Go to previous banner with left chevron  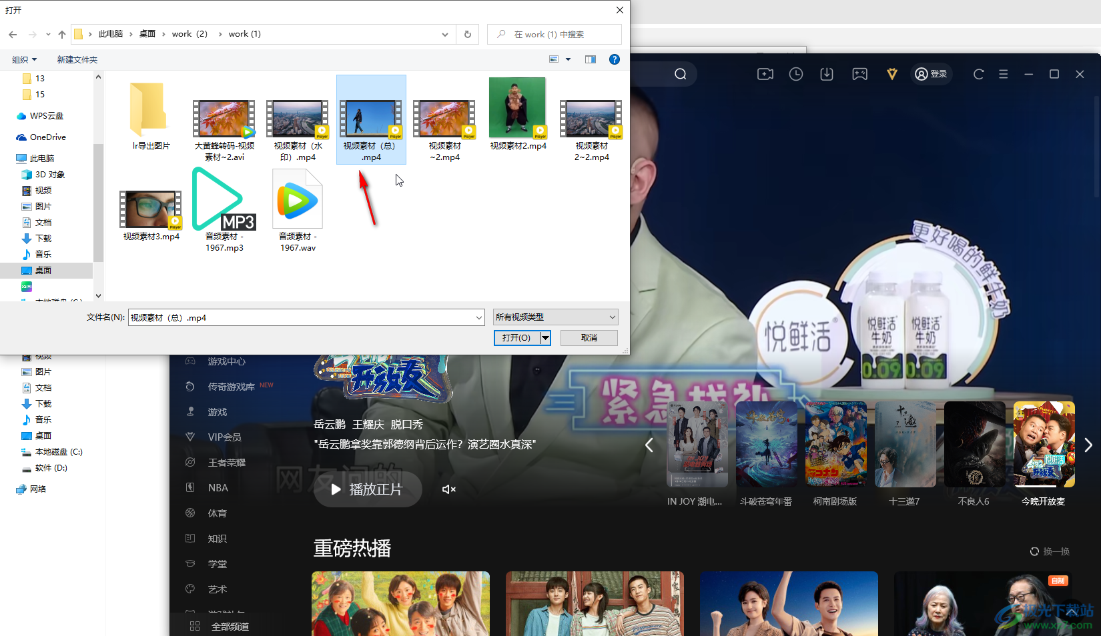(x=649, y=445)
